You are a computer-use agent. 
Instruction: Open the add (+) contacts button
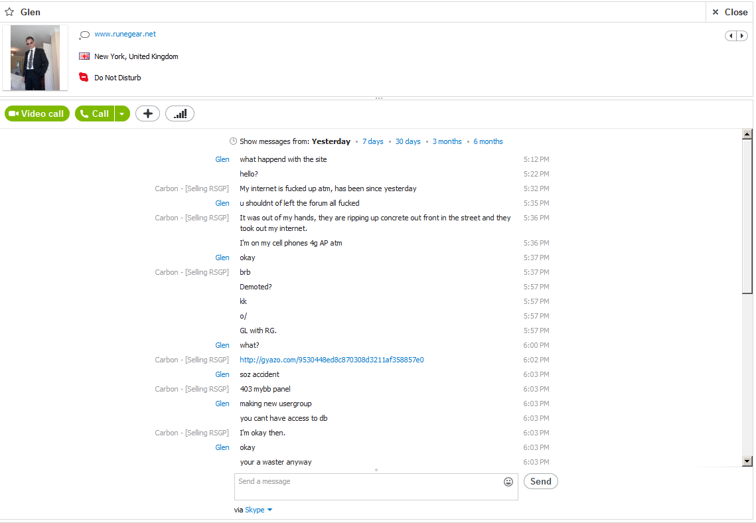coord(147,113)
